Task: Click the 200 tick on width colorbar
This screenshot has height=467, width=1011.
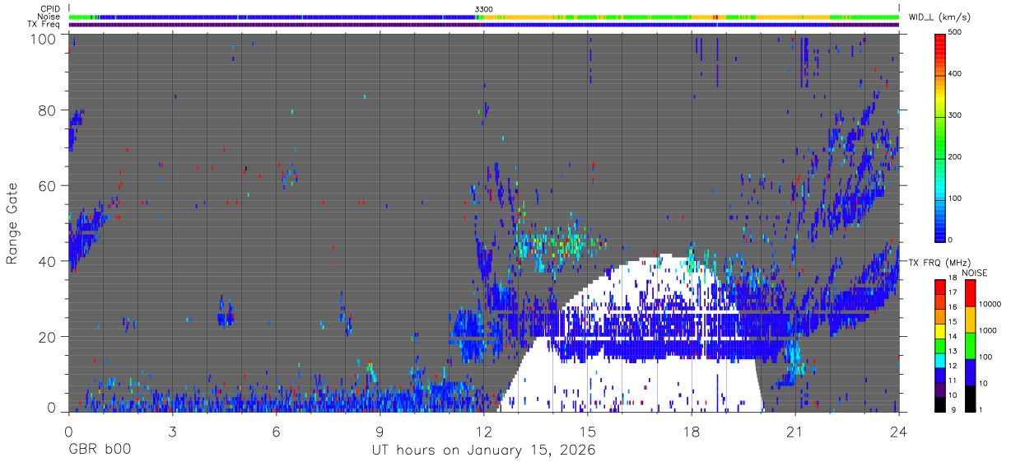Action: (x=955, y=156)
